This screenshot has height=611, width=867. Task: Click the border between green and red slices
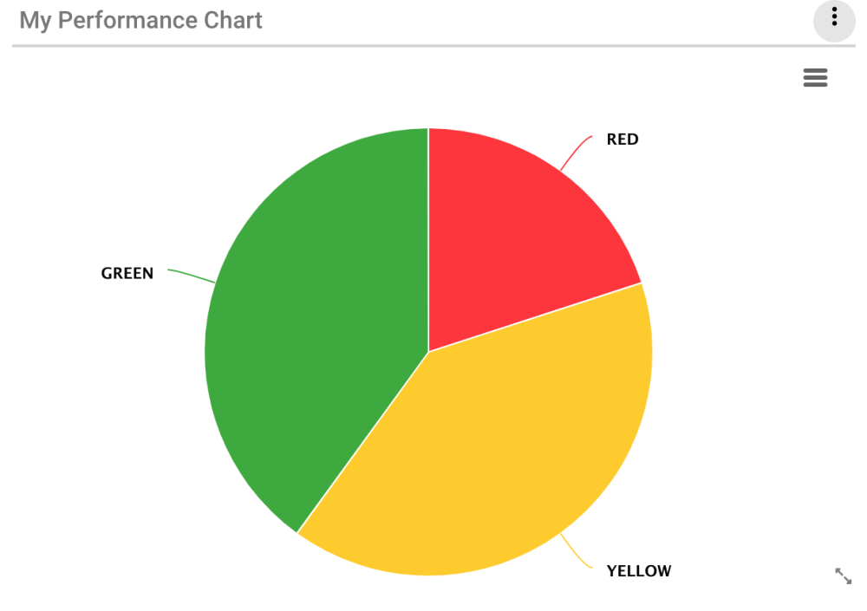(428, 243)
